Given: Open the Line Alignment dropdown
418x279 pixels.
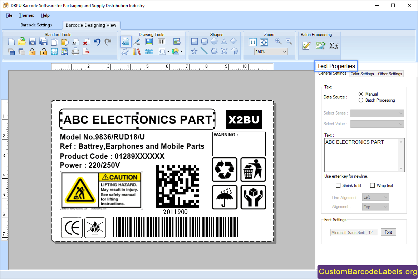Looking at the screenshot, I should [375, 197].
